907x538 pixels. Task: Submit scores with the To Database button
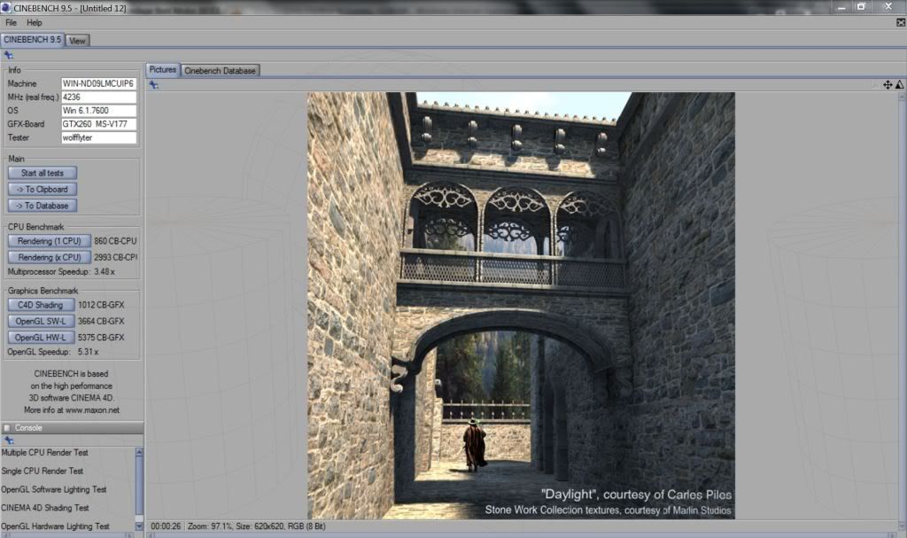(41, 205)
